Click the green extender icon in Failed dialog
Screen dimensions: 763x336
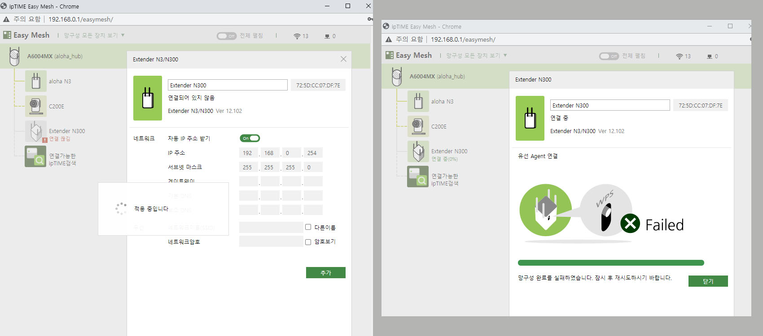[530, 118]
